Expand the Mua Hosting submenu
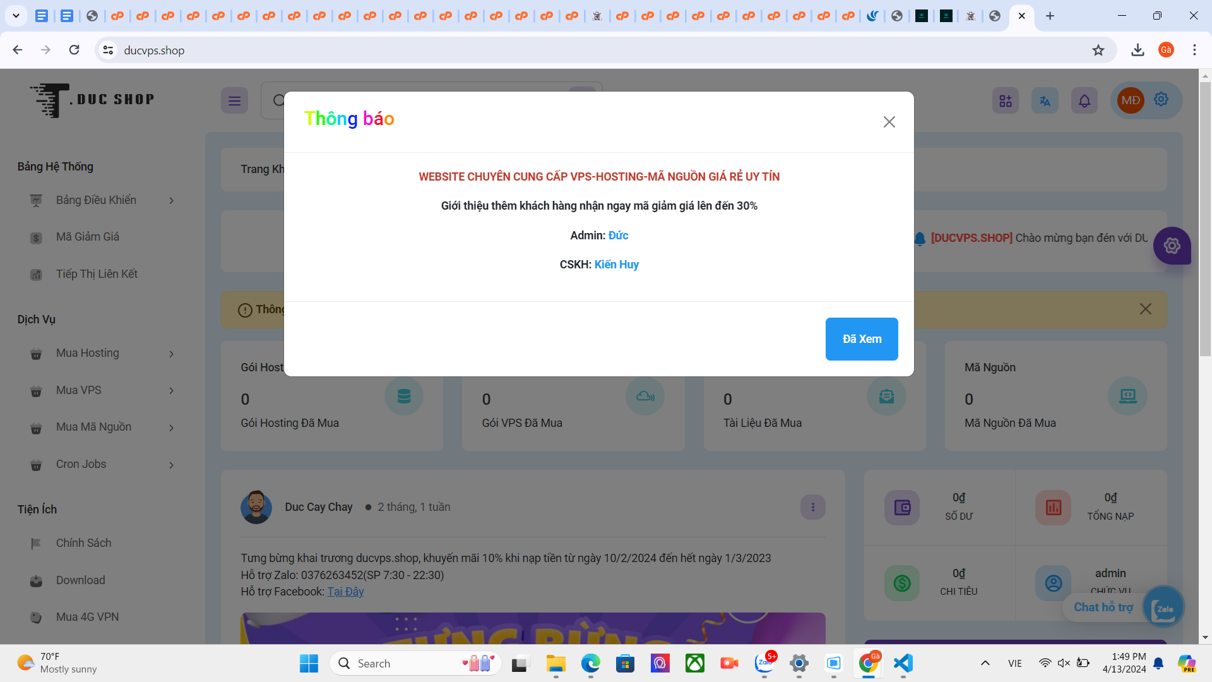This screenshot has height=682, width=1212. pos(88,354)
